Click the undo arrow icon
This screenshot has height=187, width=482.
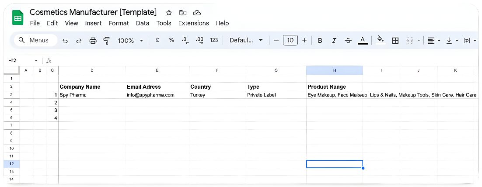65,41
